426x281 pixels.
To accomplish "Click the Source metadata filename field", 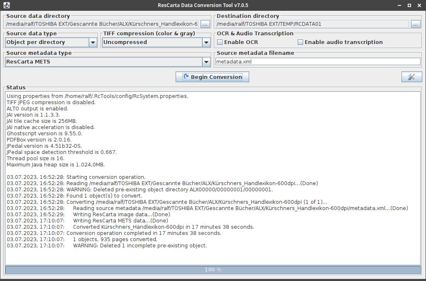I will pyautogui.click(x=318, y=61).
